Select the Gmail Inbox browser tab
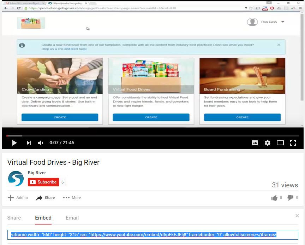The width and height of the screenshot is (305, 245). (x=24, y=3)
